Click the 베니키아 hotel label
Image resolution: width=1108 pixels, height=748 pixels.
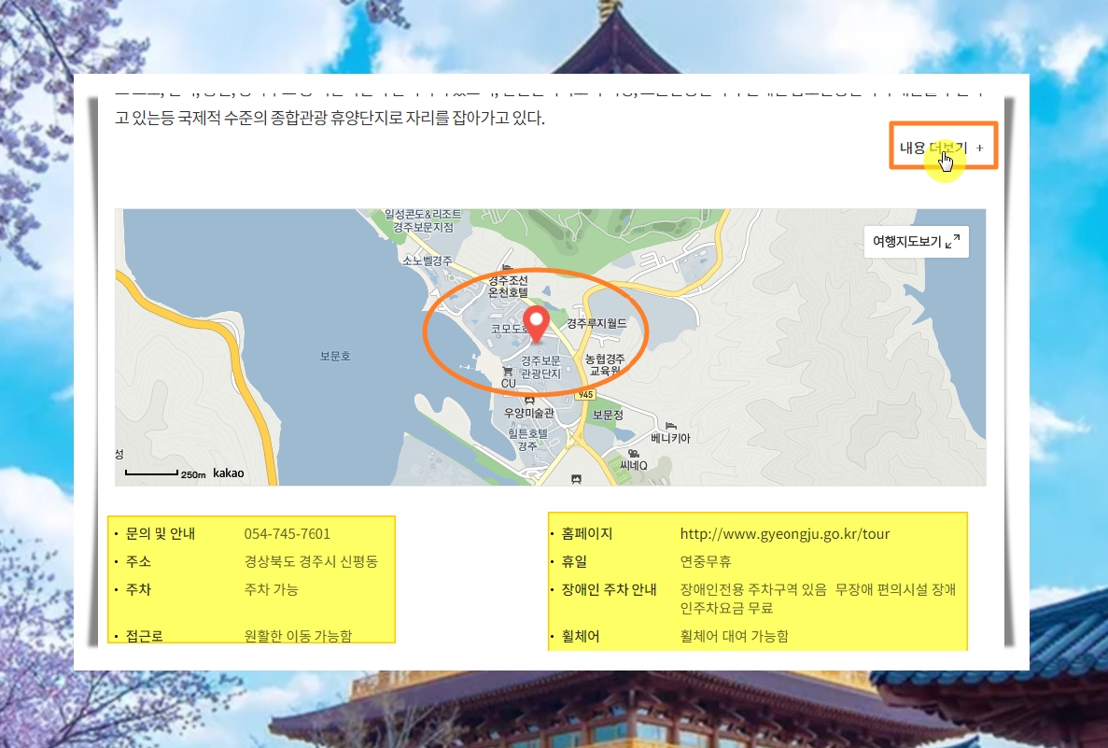[x=670, y=438]
